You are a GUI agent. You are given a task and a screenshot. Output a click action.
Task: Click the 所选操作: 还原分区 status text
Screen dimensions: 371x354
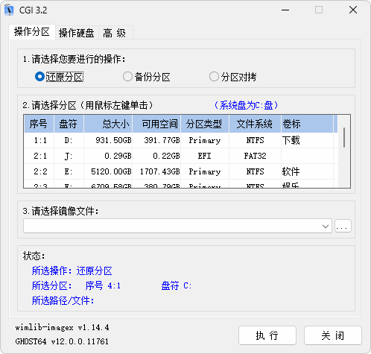point(72,271)
